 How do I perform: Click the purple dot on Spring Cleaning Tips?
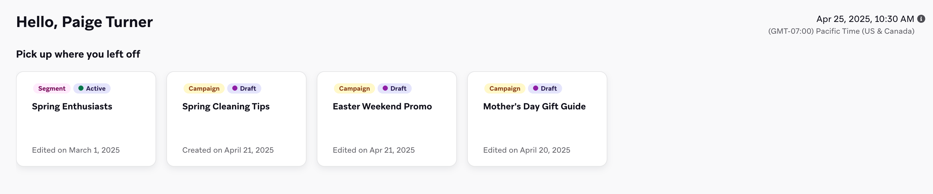[235, 88]
